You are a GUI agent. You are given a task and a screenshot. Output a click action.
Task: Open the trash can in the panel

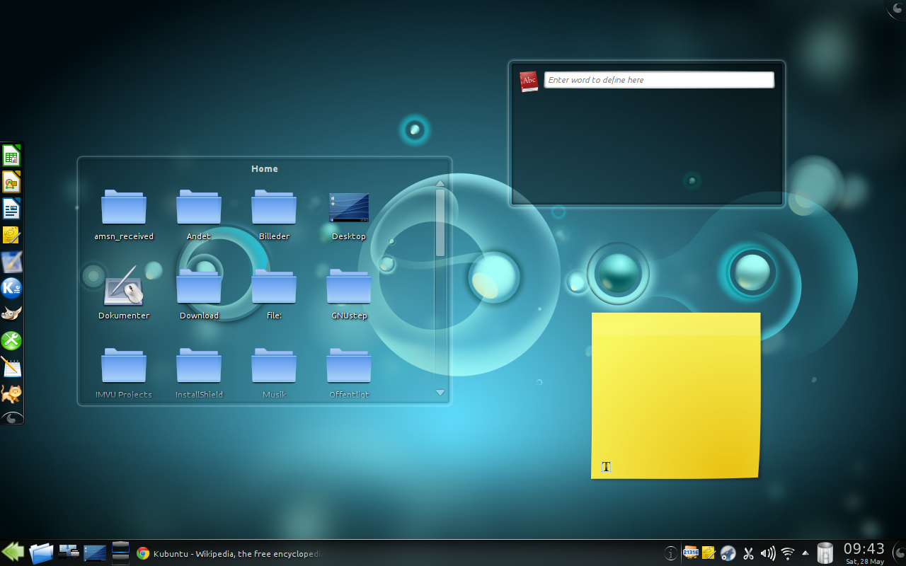[825, 553]
